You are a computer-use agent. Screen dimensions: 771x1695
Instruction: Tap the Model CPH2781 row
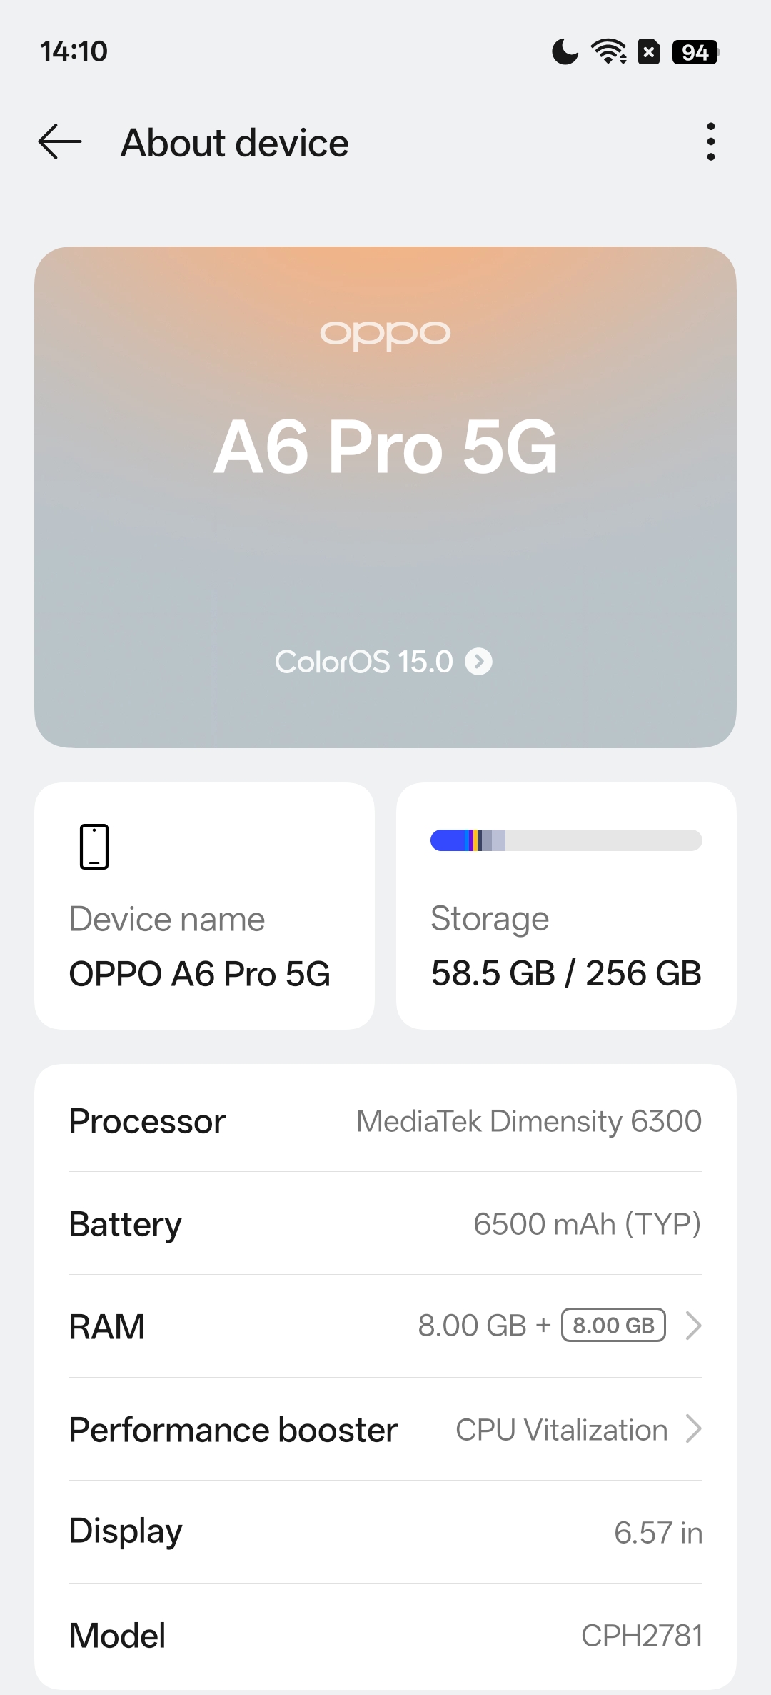click(x=385, y=1635)
